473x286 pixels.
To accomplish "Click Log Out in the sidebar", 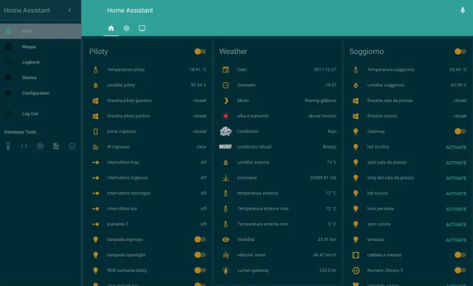I will [41, 113].
